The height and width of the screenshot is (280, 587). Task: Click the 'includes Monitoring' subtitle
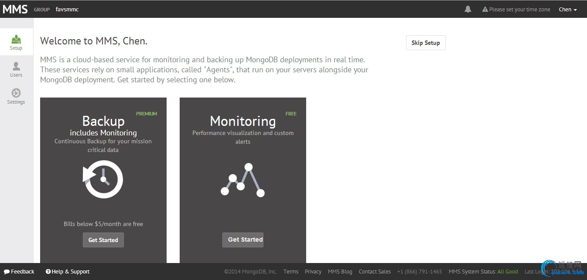(x=103, y=133)
